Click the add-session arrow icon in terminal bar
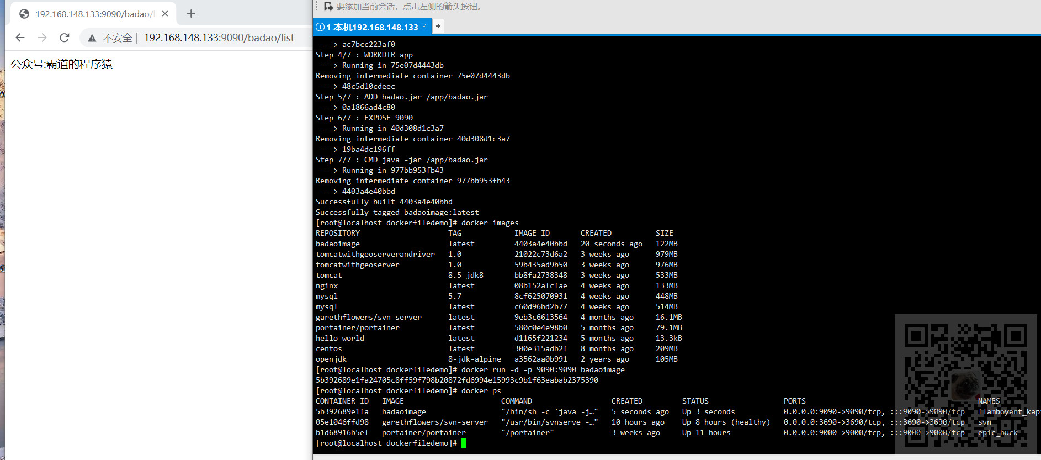Image resolution: width=1041 pixels, height=460 pixels. coord(328,7)
